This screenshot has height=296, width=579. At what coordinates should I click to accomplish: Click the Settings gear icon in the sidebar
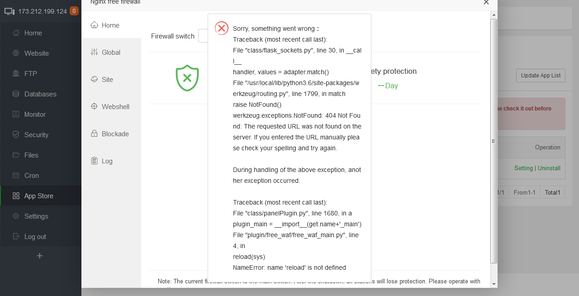(16, 216)
